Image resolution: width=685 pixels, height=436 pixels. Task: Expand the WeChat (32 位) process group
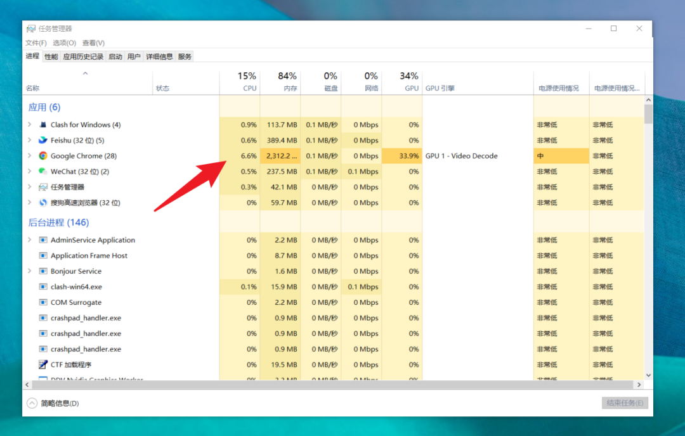click(30, 171)
